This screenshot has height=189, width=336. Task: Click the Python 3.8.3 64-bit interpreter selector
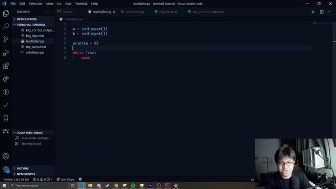tap(16, 180)
